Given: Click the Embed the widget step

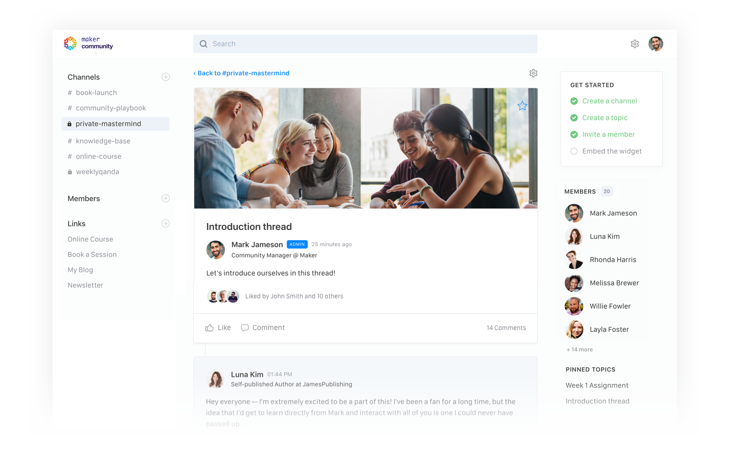Looking at the screenshot, I should pos(612,151).
